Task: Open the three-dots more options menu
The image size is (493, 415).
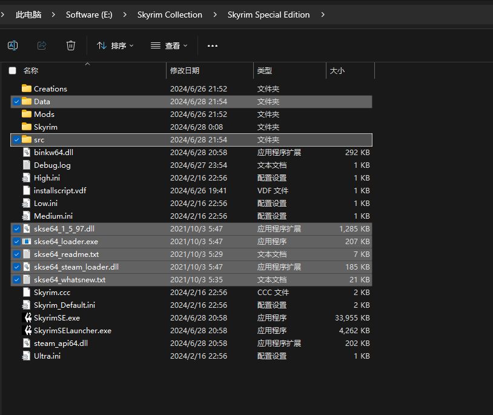Action: pos(212,45)
